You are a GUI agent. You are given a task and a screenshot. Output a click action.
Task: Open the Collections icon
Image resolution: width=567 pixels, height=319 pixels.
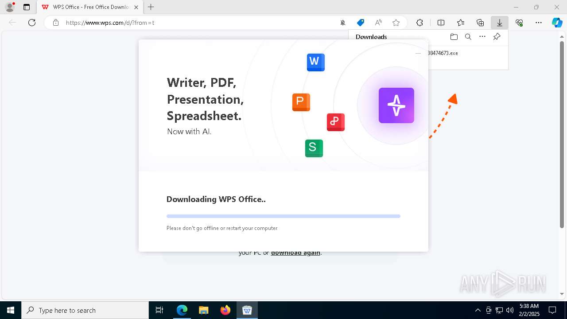pyautogui.click(x=480, y=23)
